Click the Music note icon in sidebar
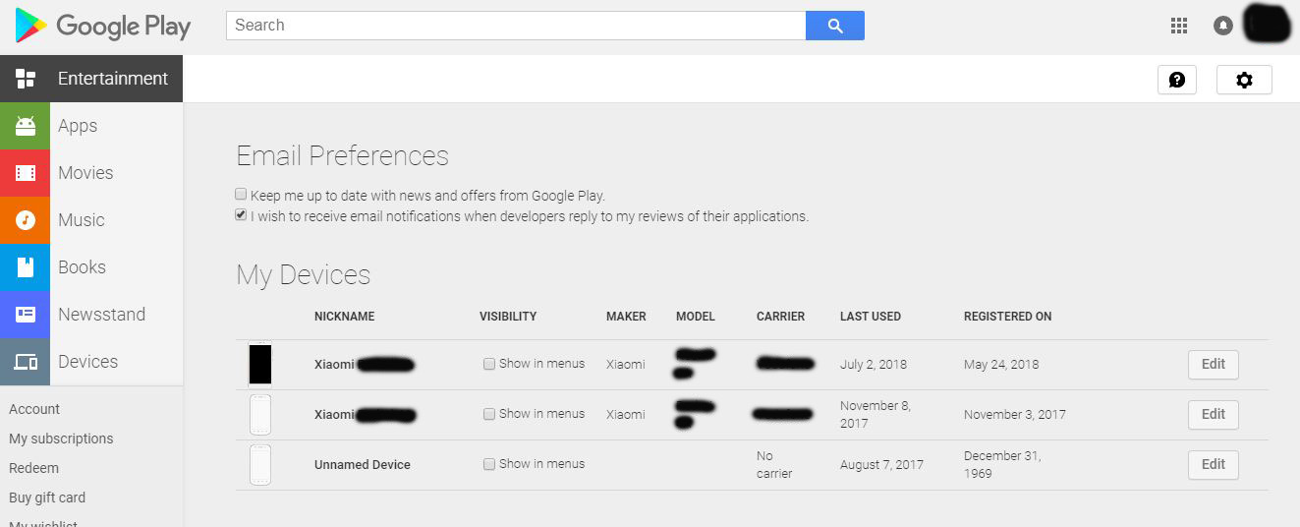Viewport: 1300px width, 527px height. (x=26, y=220)
